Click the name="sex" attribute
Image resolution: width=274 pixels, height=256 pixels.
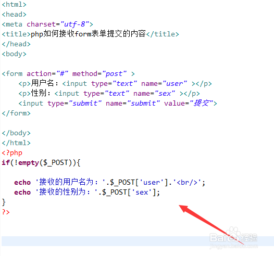[x=154, y=94]
